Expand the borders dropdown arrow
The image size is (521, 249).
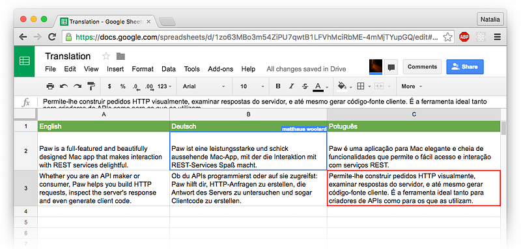369,86
